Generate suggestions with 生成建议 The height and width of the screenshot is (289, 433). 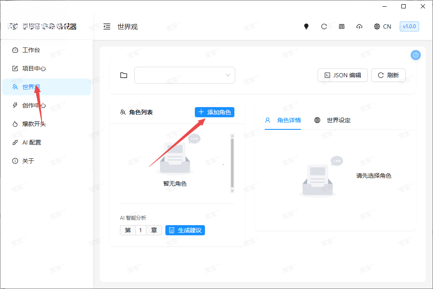click(x=185, y=230)
